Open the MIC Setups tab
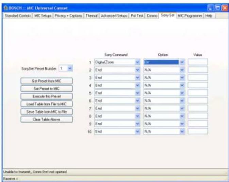Screen dimensions: 229x182 pos(43,16)
